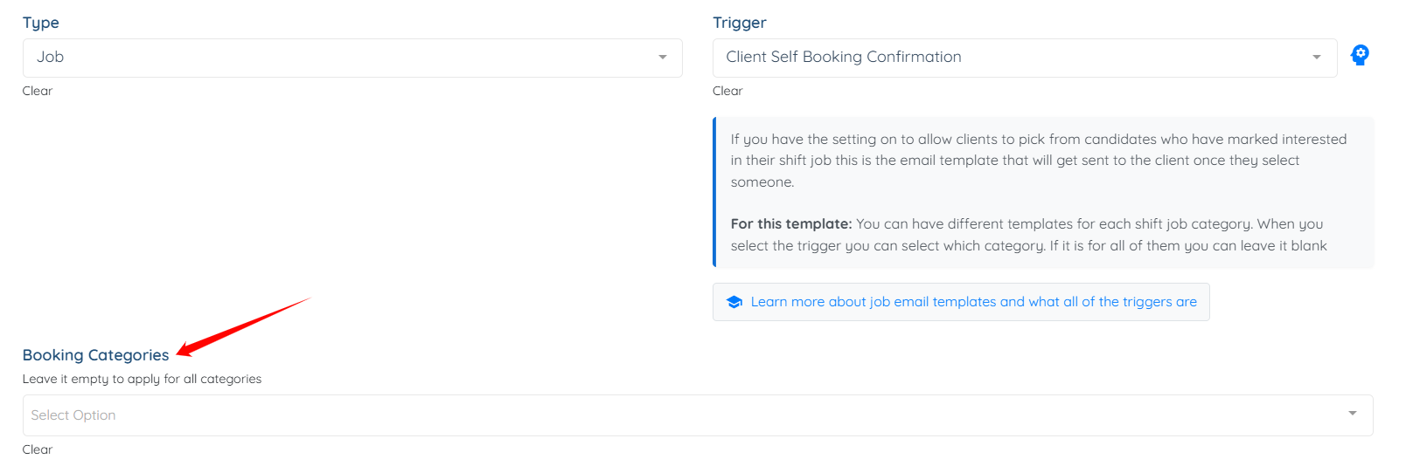Click the graduation cap icon
This screenshot has width=1406, height=466.
coord(734,302)
